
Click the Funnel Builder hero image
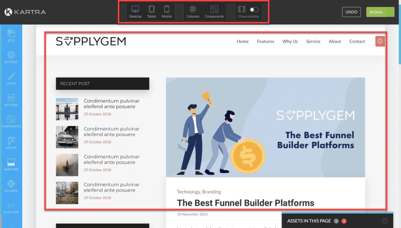pyautogui.click(x=266, y=127)
